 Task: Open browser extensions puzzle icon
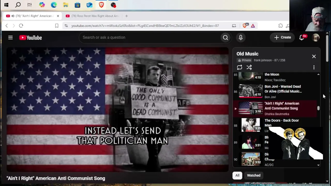pos(281,26)
